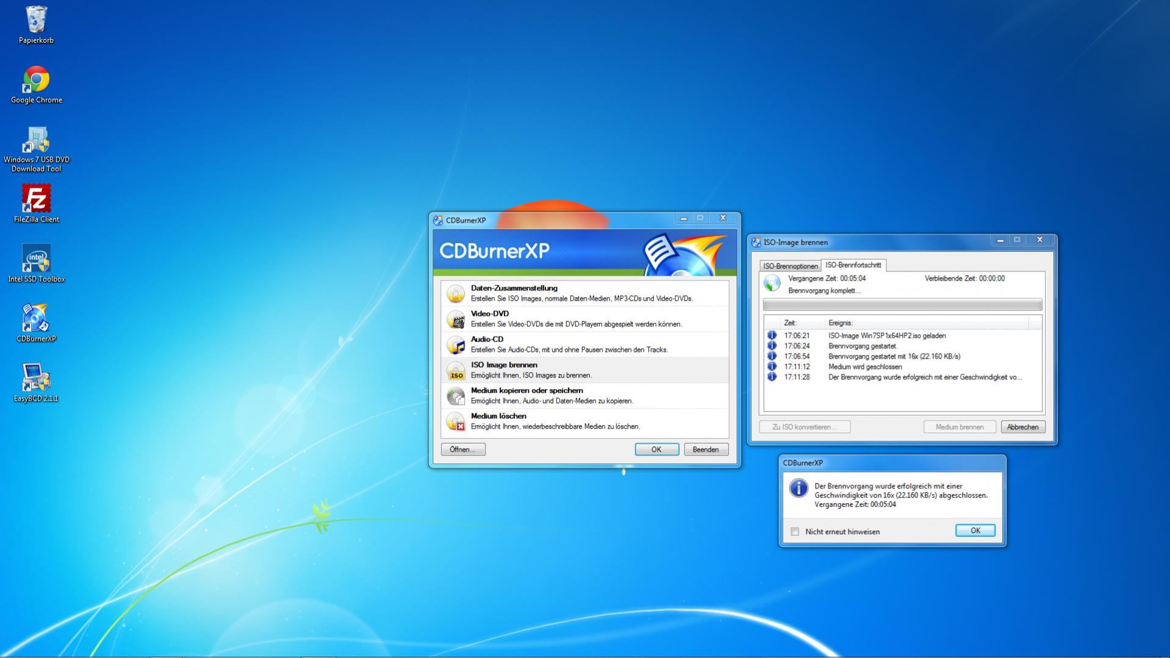Close the CDBurnerXP main window

point(723,218)
